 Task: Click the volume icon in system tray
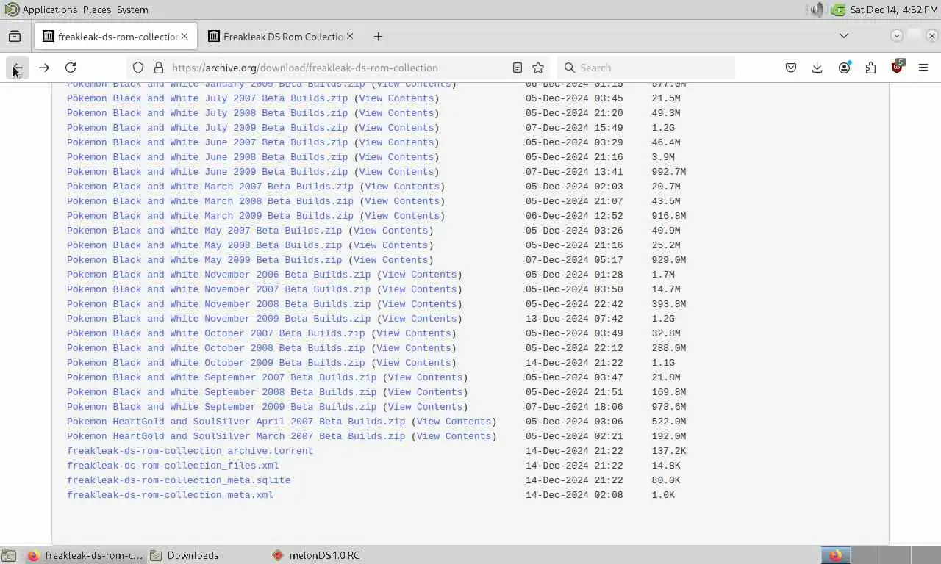click(x=816, y=10)
